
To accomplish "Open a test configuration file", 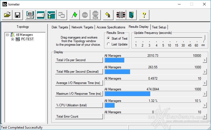I will tap(7, 15).
